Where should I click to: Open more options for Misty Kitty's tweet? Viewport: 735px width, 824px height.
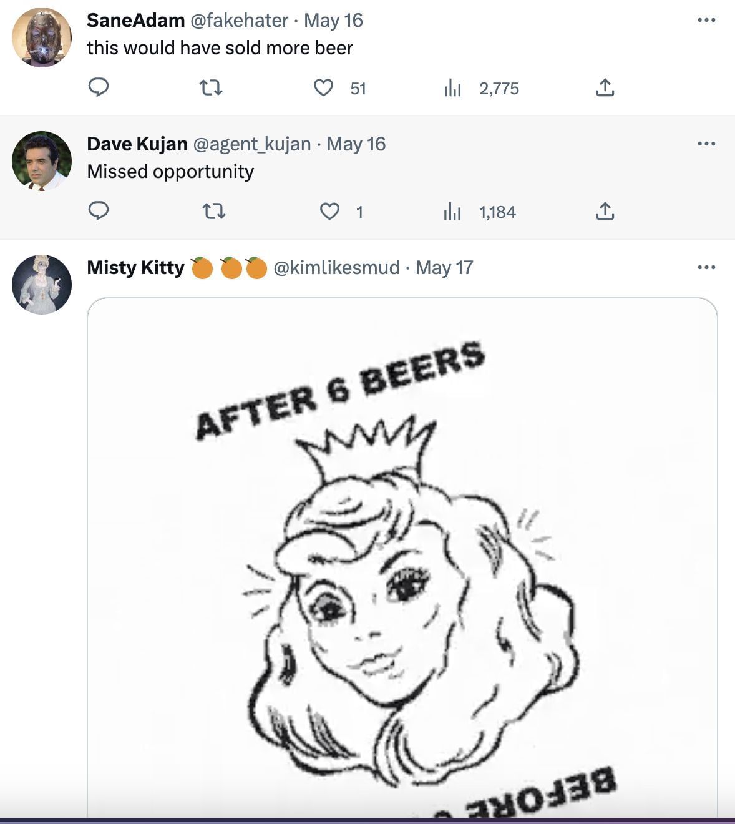click(x=706, y=268)
